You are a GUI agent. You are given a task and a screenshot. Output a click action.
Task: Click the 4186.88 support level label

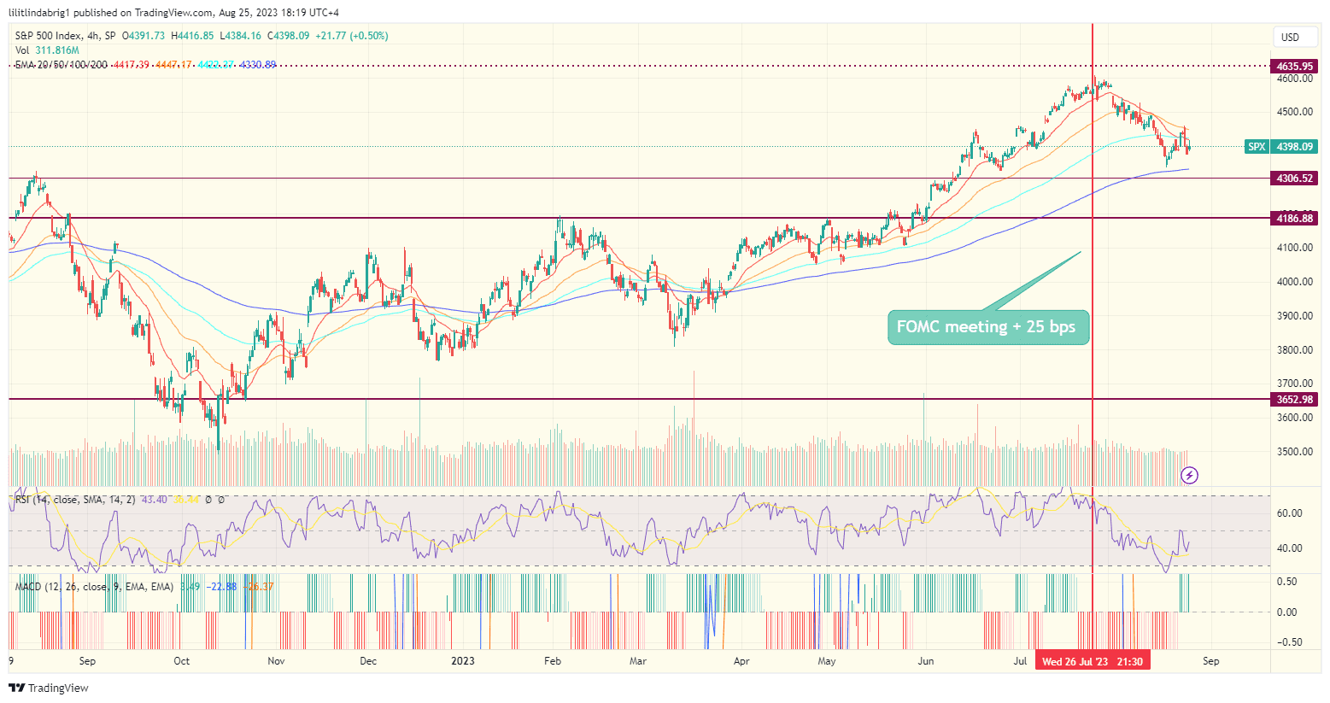click(x=1294, y=219)
